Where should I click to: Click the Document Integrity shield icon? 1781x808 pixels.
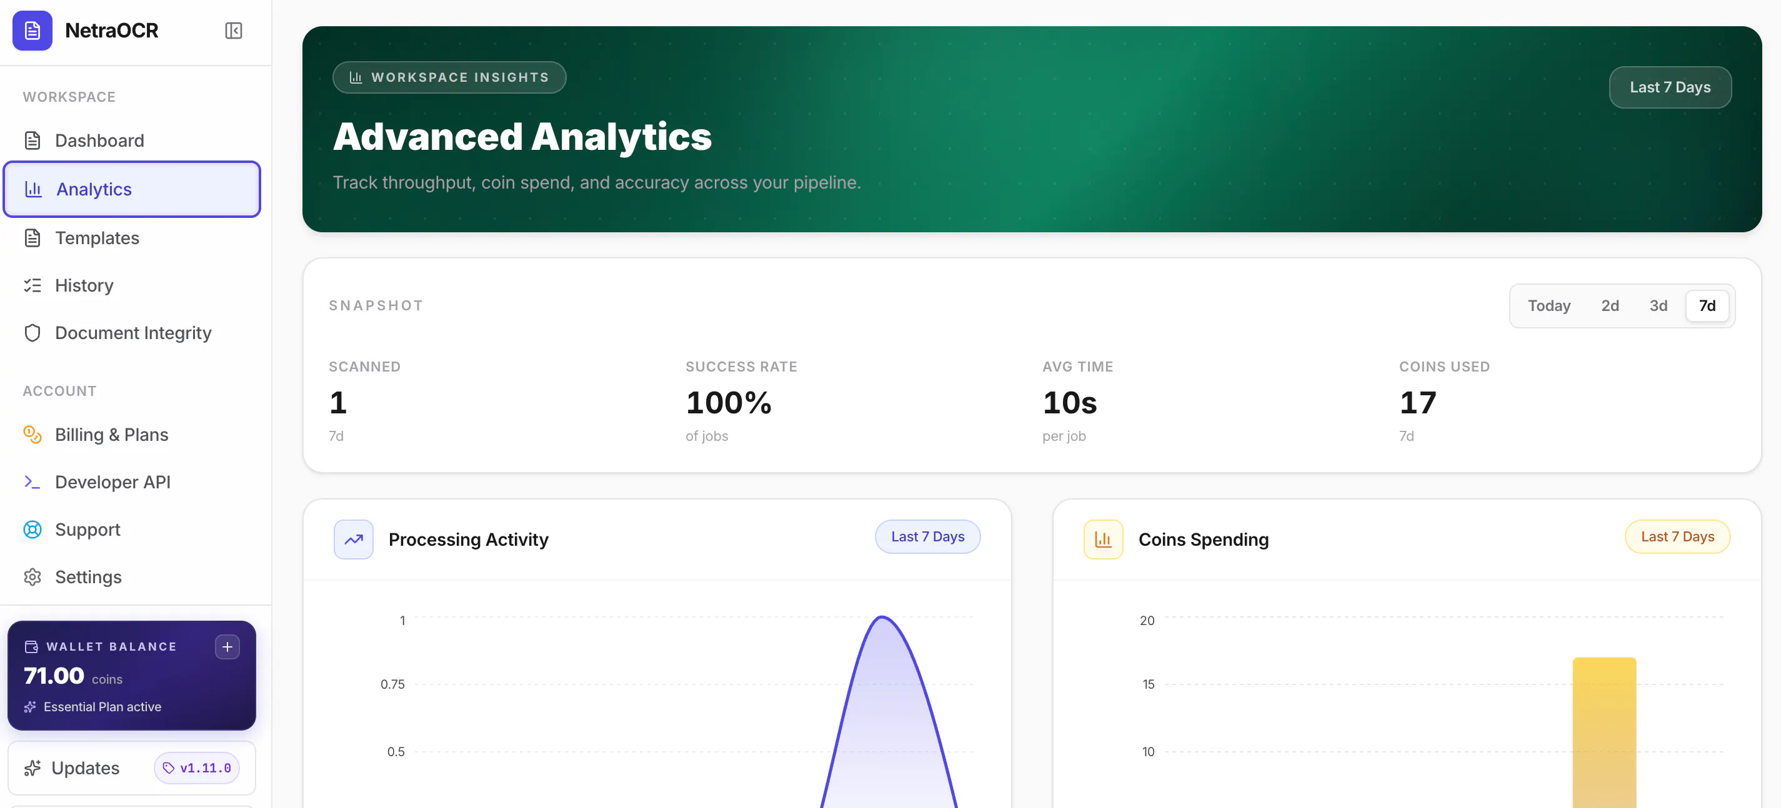coord(32,333)
